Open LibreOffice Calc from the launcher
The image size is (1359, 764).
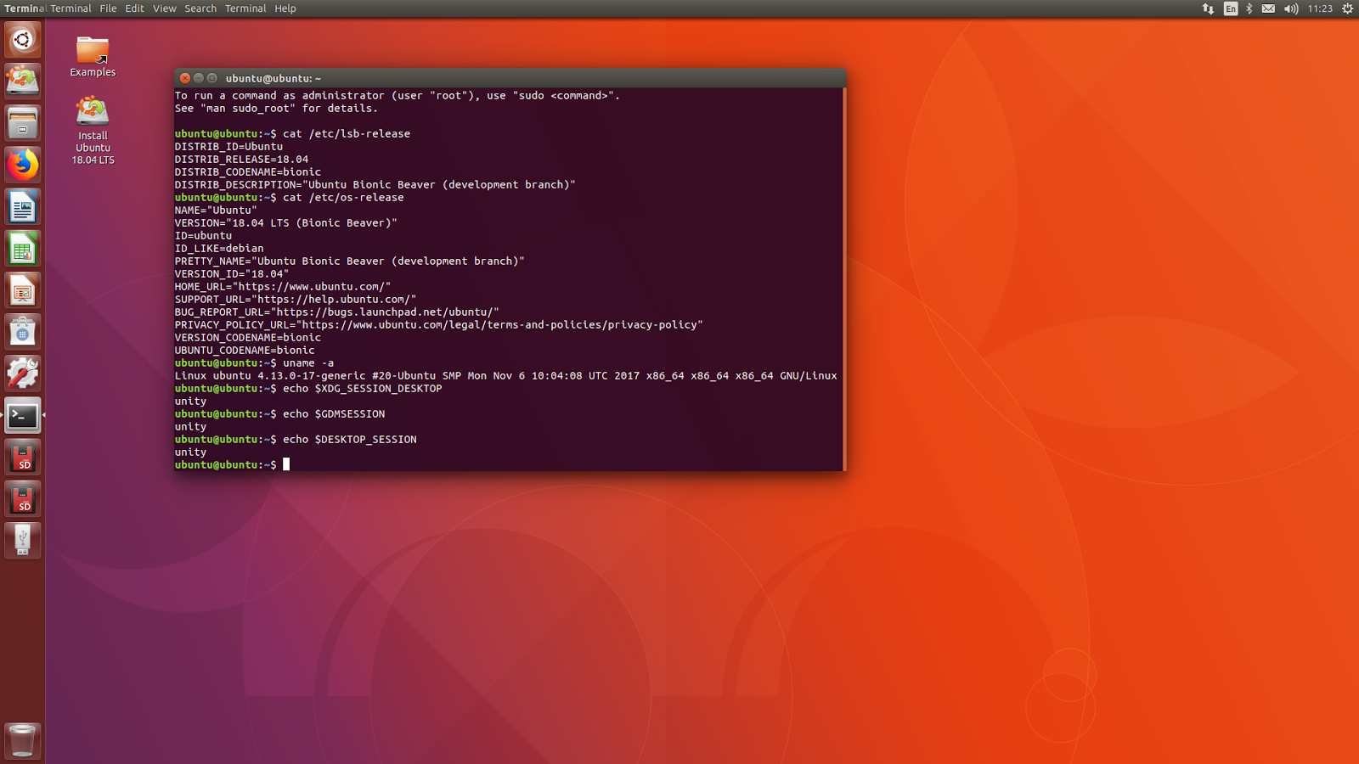point(23,248)
